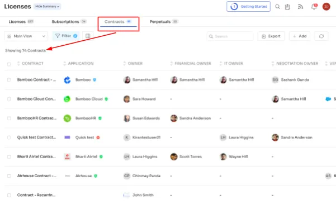Image resolution: width=336 pixels, height=204 pixels.
Task: Click the SG avatar for Sashank Gunda
Action: (275, 80)
